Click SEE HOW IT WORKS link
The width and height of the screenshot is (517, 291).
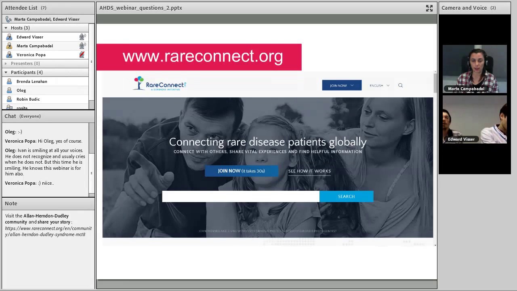[309, 171]
